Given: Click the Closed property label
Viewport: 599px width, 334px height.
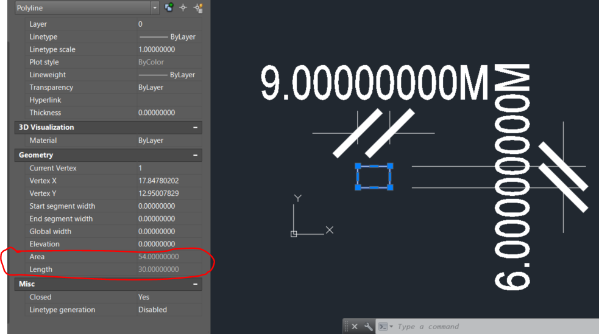Looking at the screenshot, I should (x=40, y=297).
